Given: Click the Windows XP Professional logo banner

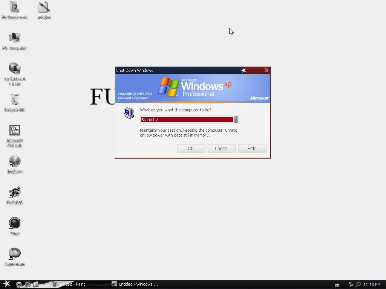Looking at the screenshot, I should pos(193,88).
